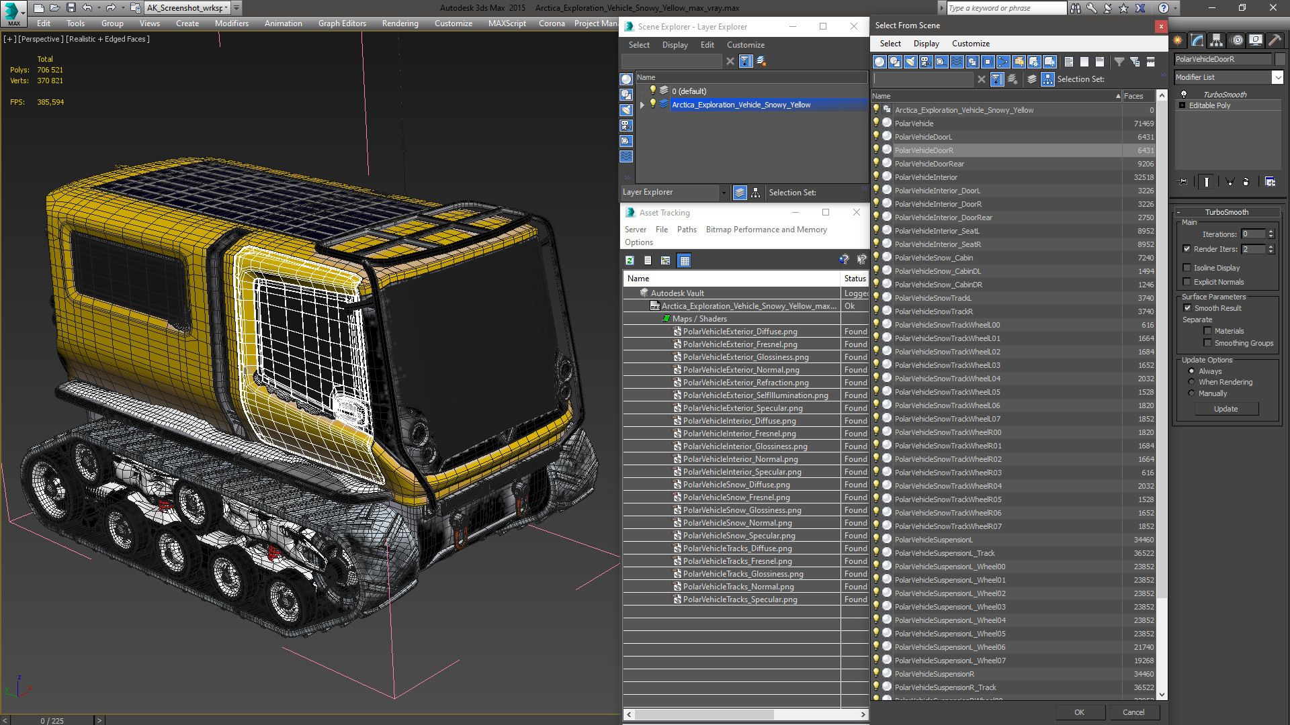Click Select None icon in Select From Scene
This screenshot has height=725, width=1290.
[1084, 62]
